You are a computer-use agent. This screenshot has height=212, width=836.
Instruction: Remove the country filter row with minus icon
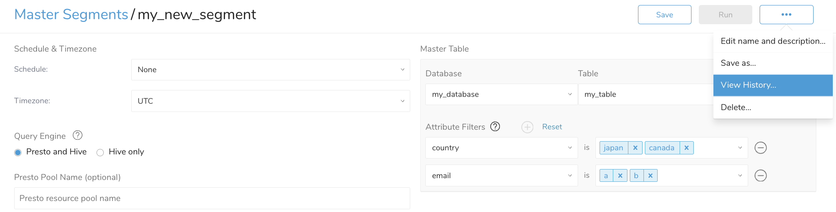coord(761,148)
